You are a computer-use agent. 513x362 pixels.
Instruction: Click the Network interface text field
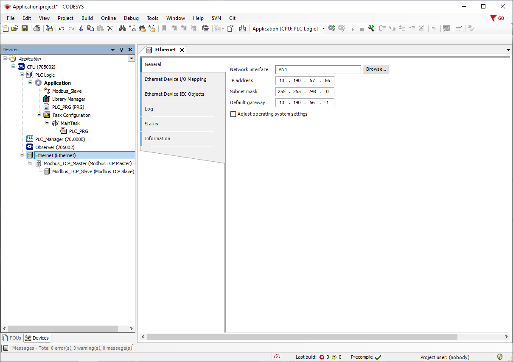[x=318, y=69]
